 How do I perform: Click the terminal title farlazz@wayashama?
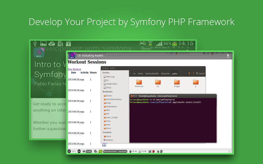pyautogui.click(x=158, y=96)
